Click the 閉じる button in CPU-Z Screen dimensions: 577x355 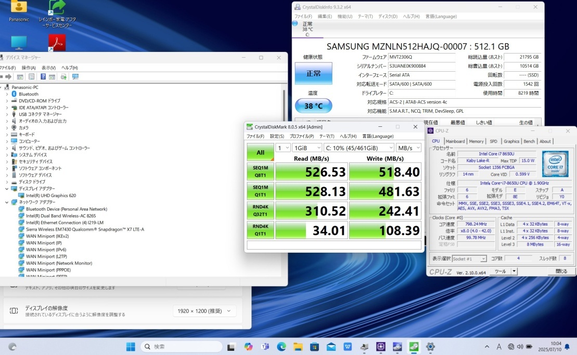click(x=561, y=271)
